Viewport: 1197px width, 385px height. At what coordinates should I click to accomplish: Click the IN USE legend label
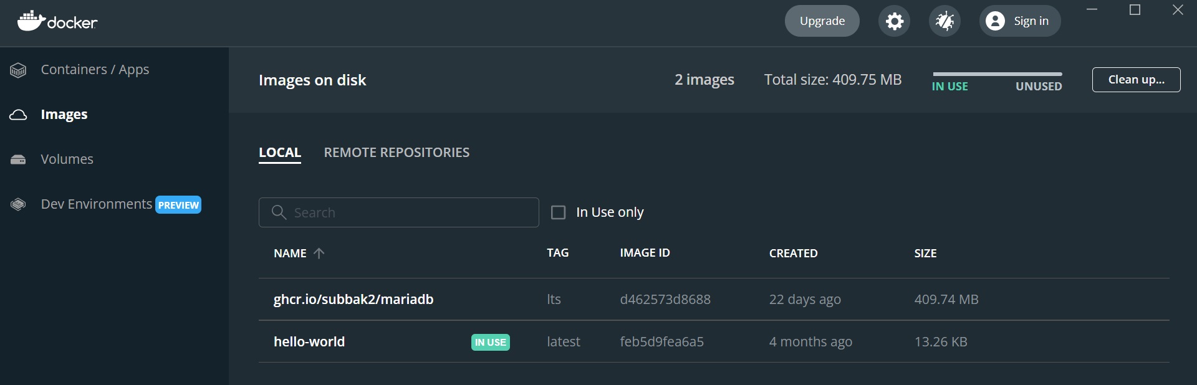(x=950, y=87)
